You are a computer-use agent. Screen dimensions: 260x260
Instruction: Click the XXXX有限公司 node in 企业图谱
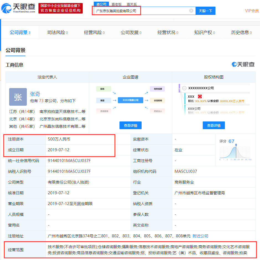tap(130, 100)
